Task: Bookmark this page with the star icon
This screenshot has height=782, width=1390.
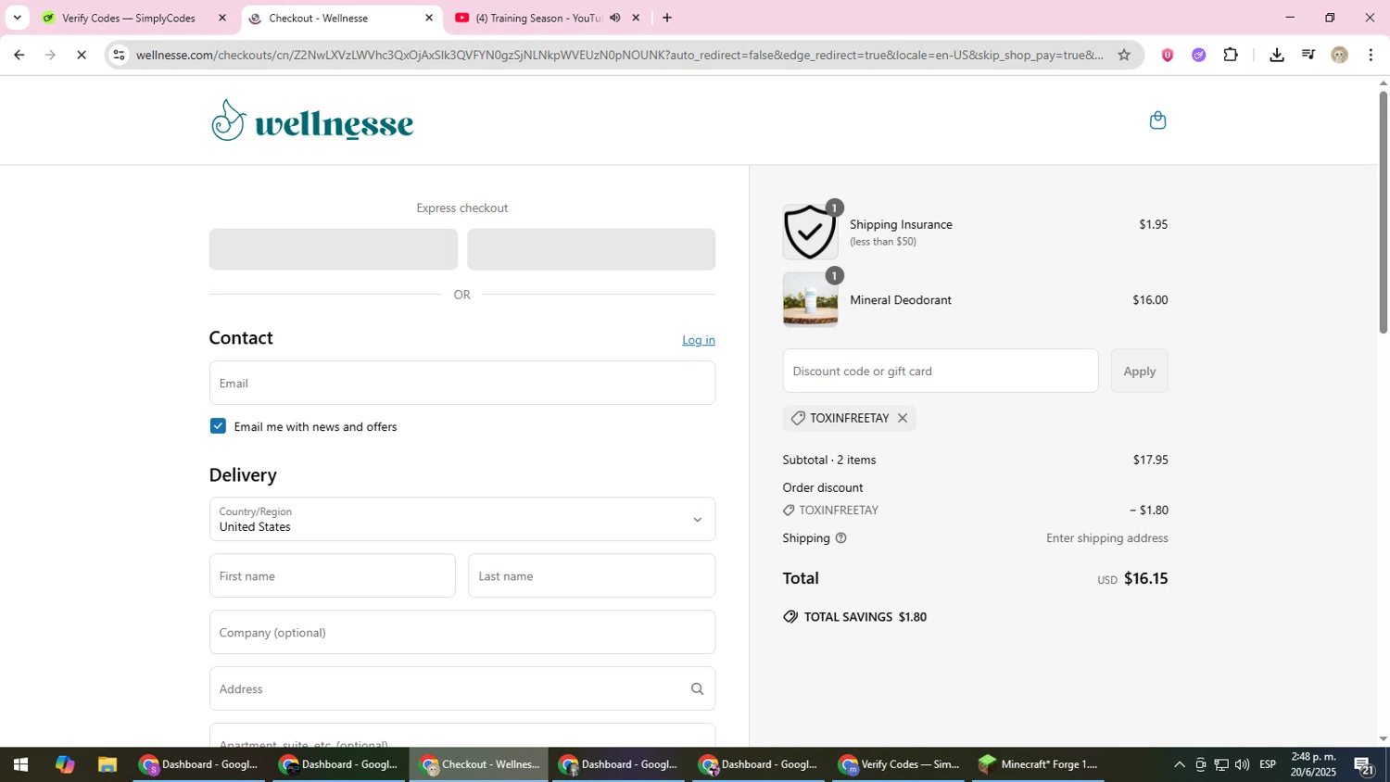Action: [x=1124, y=55]
